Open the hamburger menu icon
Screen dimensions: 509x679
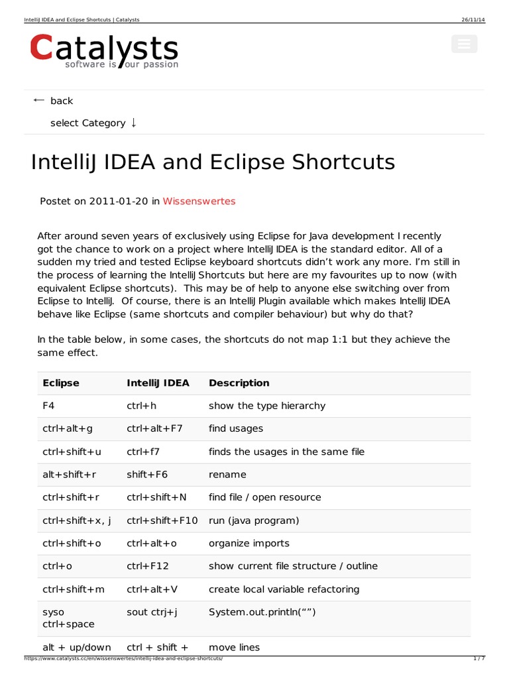[464, 44]
